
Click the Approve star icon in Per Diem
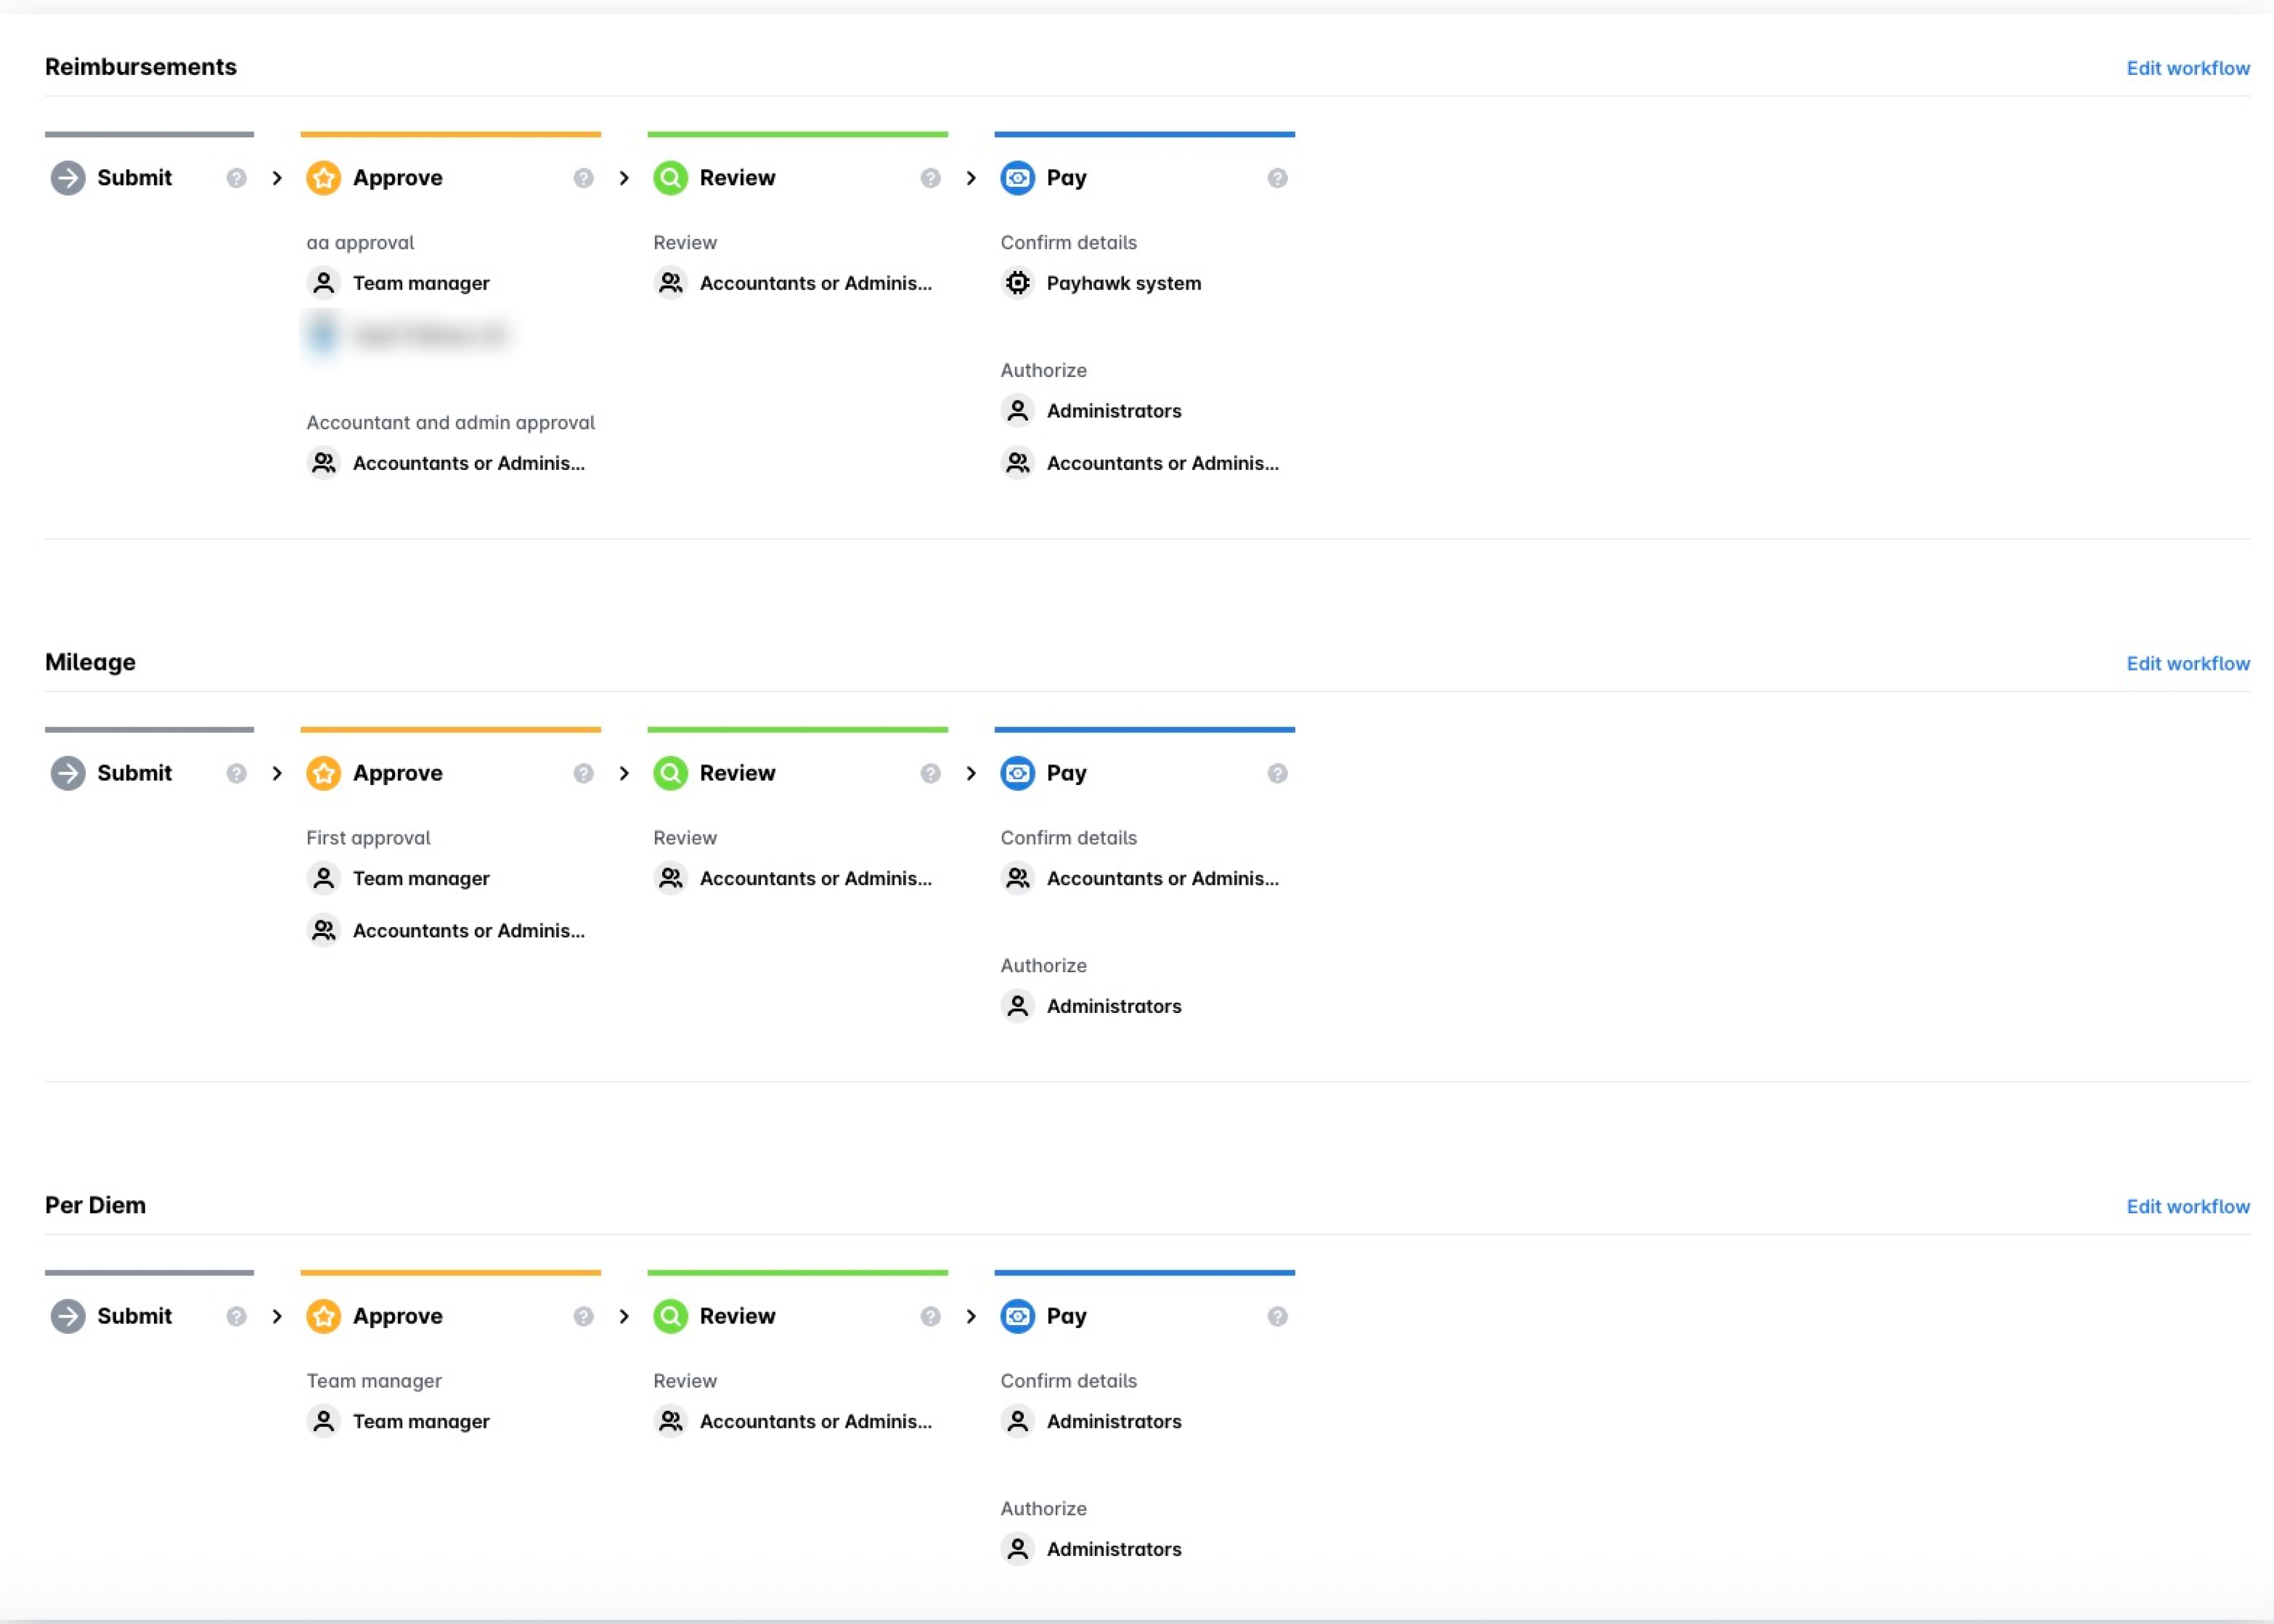click(323, 1316)
